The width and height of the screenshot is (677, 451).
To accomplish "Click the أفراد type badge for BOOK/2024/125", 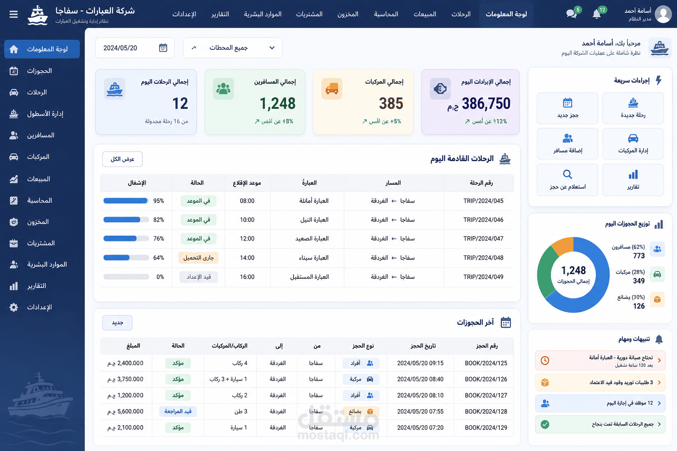I will [x=361, y=363].
